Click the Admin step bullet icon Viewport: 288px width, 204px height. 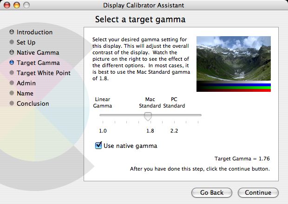12,83
